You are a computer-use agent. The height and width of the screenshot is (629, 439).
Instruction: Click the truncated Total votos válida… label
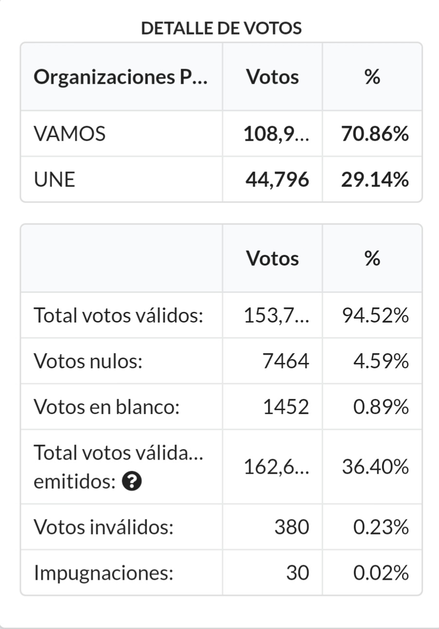click(x=118, y=453)
